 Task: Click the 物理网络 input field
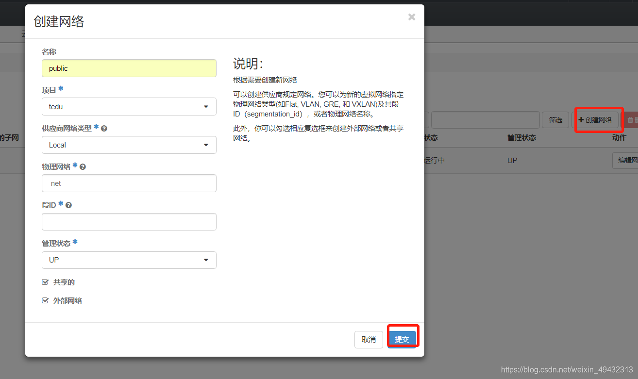(129, 183)
